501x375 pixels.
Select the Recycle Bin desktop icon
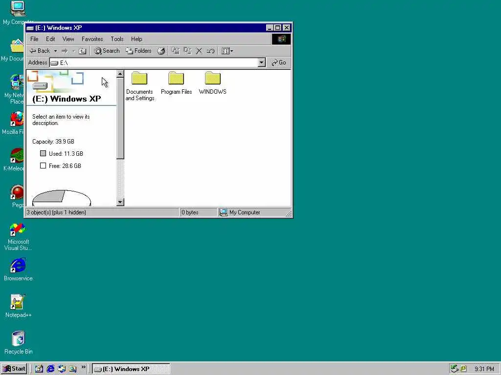tap(18, 343)
